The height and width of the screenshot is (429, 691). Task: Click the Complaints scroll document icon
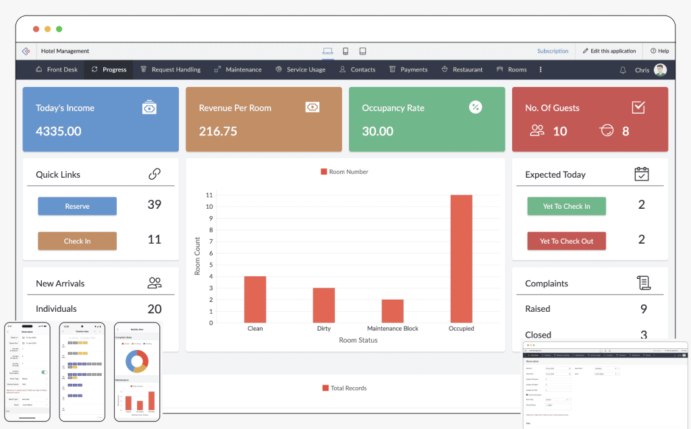tap(643, 283)
